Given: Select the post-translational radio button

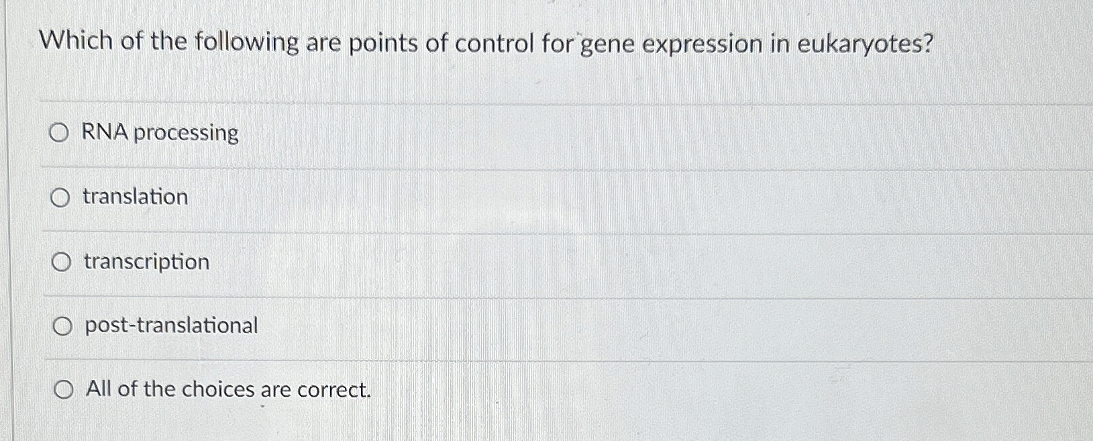Looking at the screenshot, I should 62,326.
